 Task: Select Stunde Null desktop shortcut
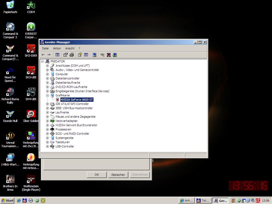click(x=10, y=116)
